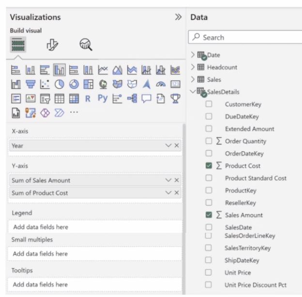
Task: Collapse the Visualizations pane
Action: [x=179, y=17]
